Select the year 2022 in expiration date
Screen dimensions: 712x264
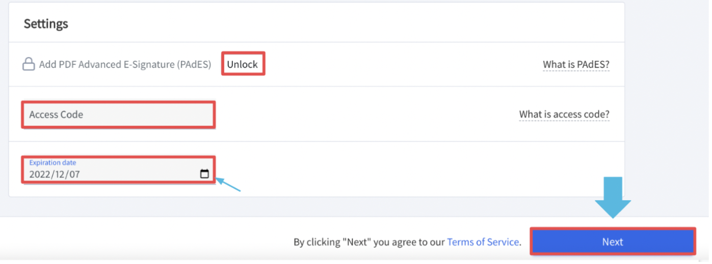coord(40,174)
